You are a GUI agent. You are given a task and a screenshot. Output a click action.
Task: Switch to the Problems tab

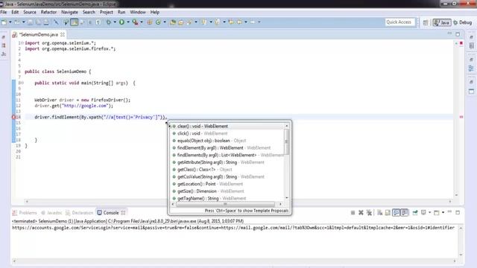(x=25, y=213)
